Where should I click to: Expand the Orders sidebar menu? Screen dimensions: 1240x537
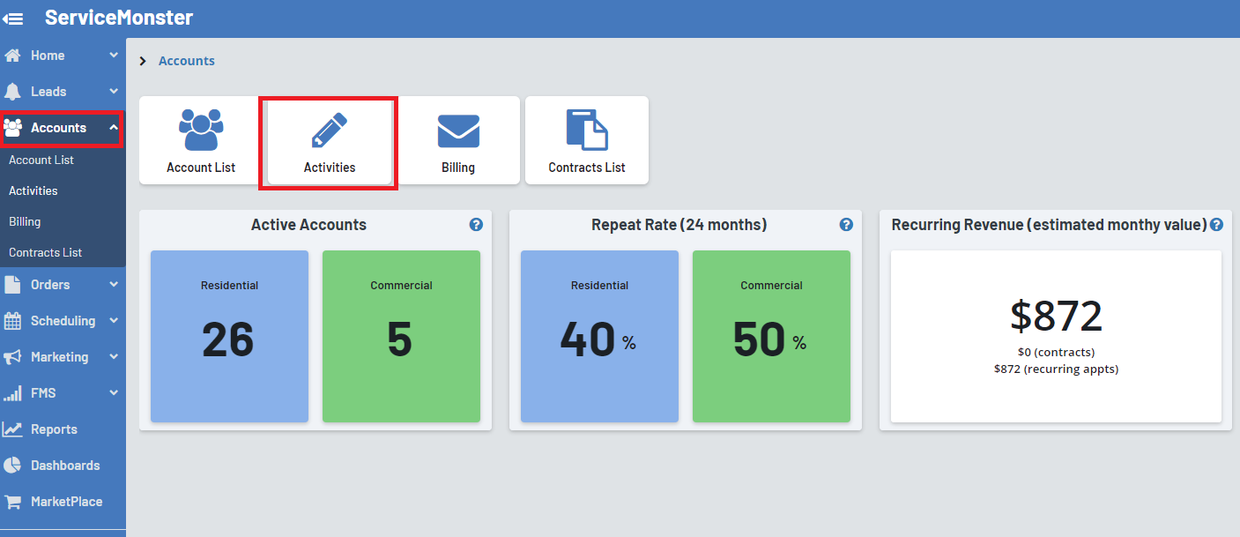(60, 285)
